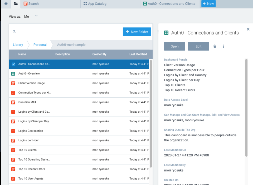Click the details panel vertical scrollbar
253x185 pixels.
(x=246, y=108)
